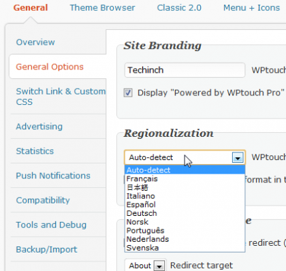
Task: Click the Regionalization heading
Action: (169, 133)
